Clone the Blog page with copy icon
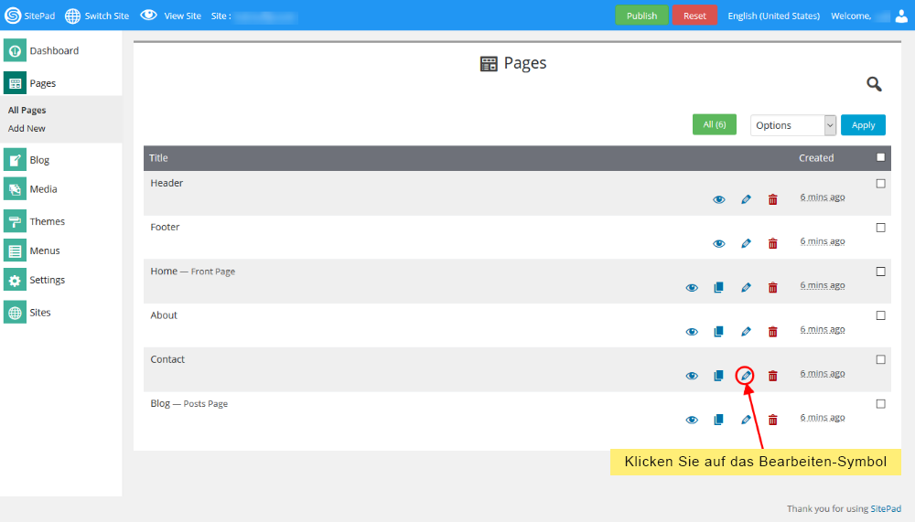915x522 pixels. click(x=718, y=420)
